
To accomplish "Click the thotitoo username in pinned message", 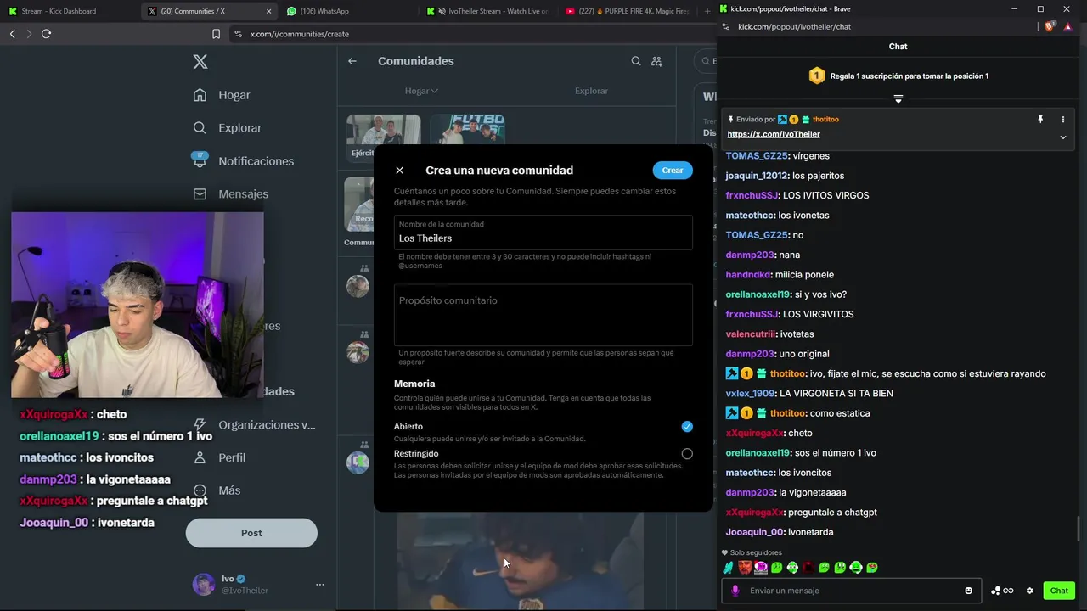I will (x=825, y=120).
